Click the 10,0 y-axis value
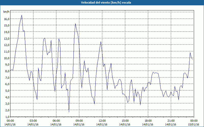Image resolution: width=204 pixels, height=127 pixels. tap(7, 58)
